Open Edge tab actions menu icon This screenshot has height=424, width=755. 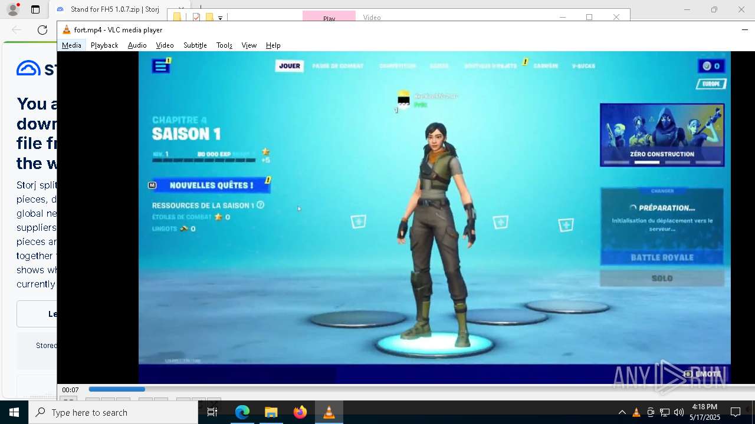[x=35, y=9]
